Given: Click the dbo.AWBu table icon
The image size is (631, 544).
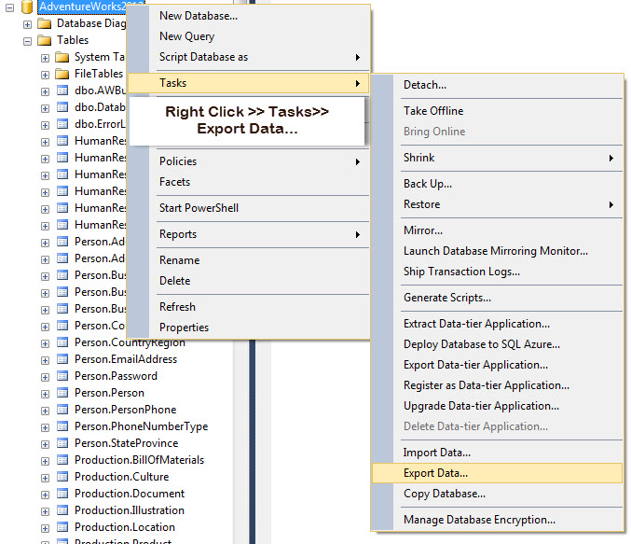Looking at the screenshot, I should pyautogui.click(x=62, y=91).
